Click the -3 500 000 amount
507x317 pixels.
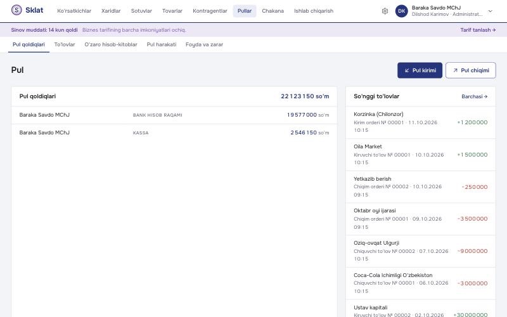472,219
